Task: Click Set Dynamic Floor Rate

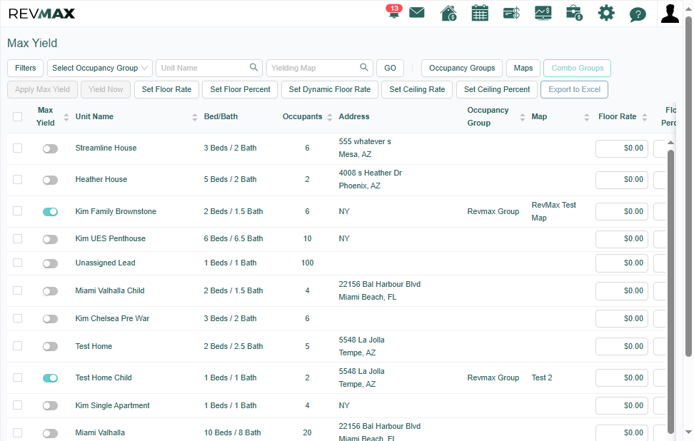Action: 330,89
